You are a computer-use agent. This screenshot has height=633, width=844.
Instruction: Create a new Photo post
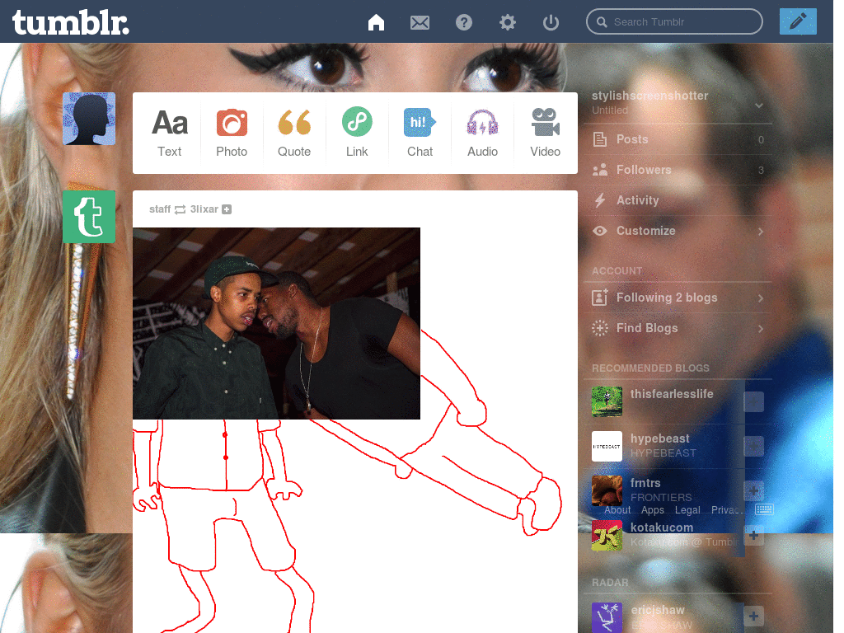pyautogui.click(x=232, y=133)
